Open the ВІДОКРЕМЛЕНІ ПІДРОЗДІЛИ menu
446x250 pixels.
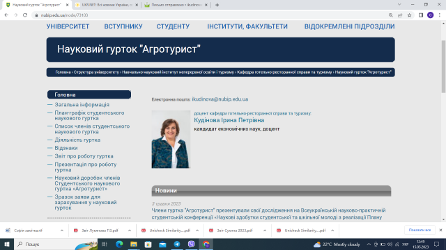[x=349, y=26]
